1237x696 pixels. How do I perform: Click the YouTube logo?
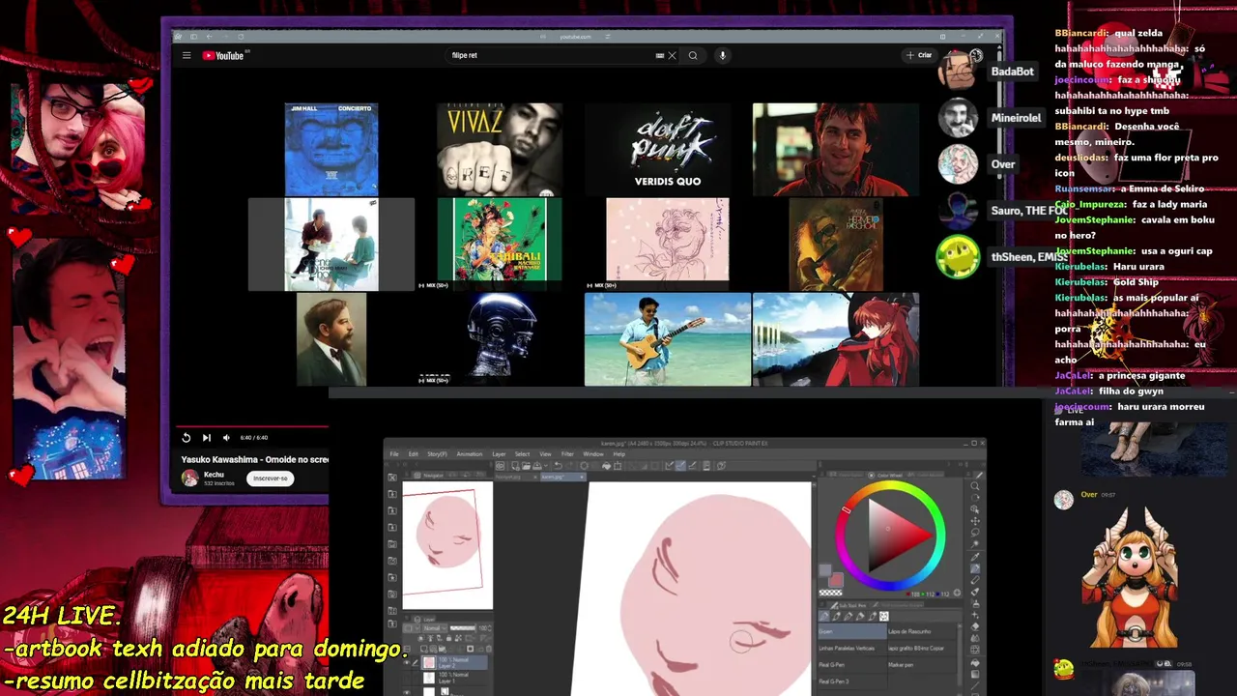tap(223, 55)
